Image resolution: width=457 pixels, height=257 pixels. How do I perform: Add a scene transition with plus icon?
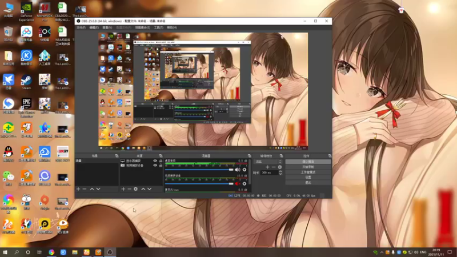coord(267,167)
